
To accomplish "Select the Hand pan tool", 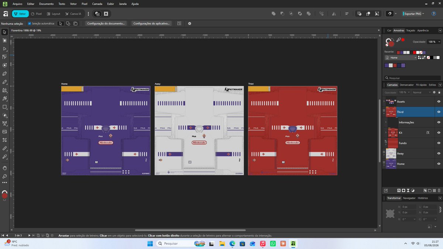I will pyautogui.click(x=5, y=167).
